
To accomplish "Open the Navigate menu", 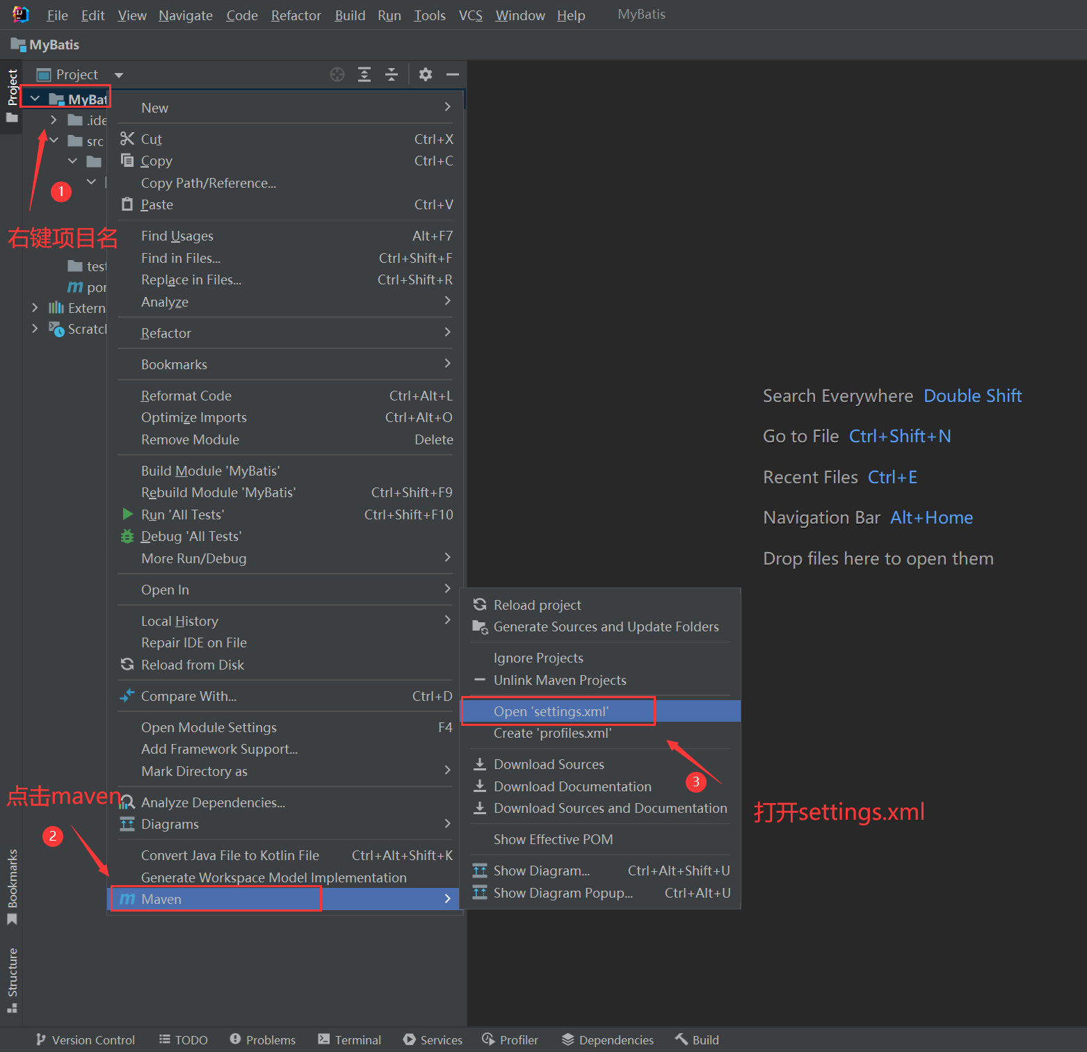I will [186, 15].
